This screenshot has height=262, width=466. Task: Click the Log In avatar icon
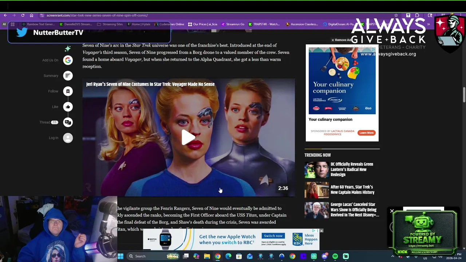(68, 138)
